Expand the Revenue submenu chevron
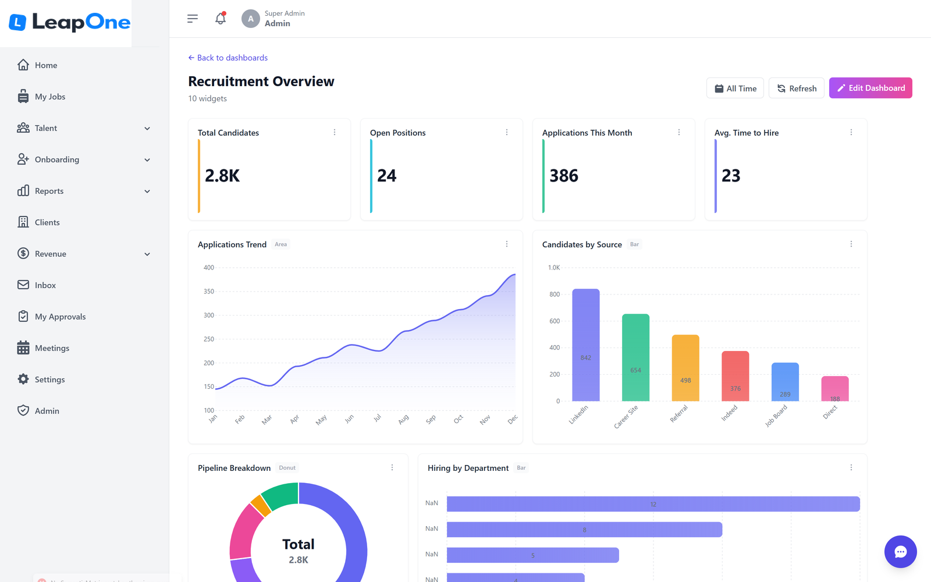Viewport: 931px width, 582px height. pos(147,254)
